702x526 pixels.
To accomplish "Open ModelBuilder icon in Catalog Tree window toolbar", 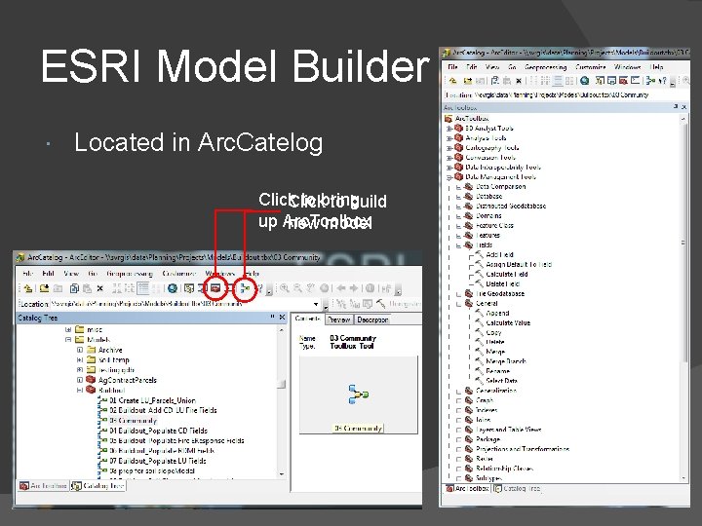I will pyautogui.click(x=245, y=288).
